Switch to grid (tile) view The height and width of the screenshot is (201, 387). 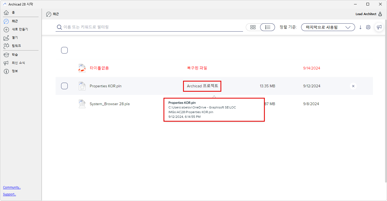[x=253, y=27]
